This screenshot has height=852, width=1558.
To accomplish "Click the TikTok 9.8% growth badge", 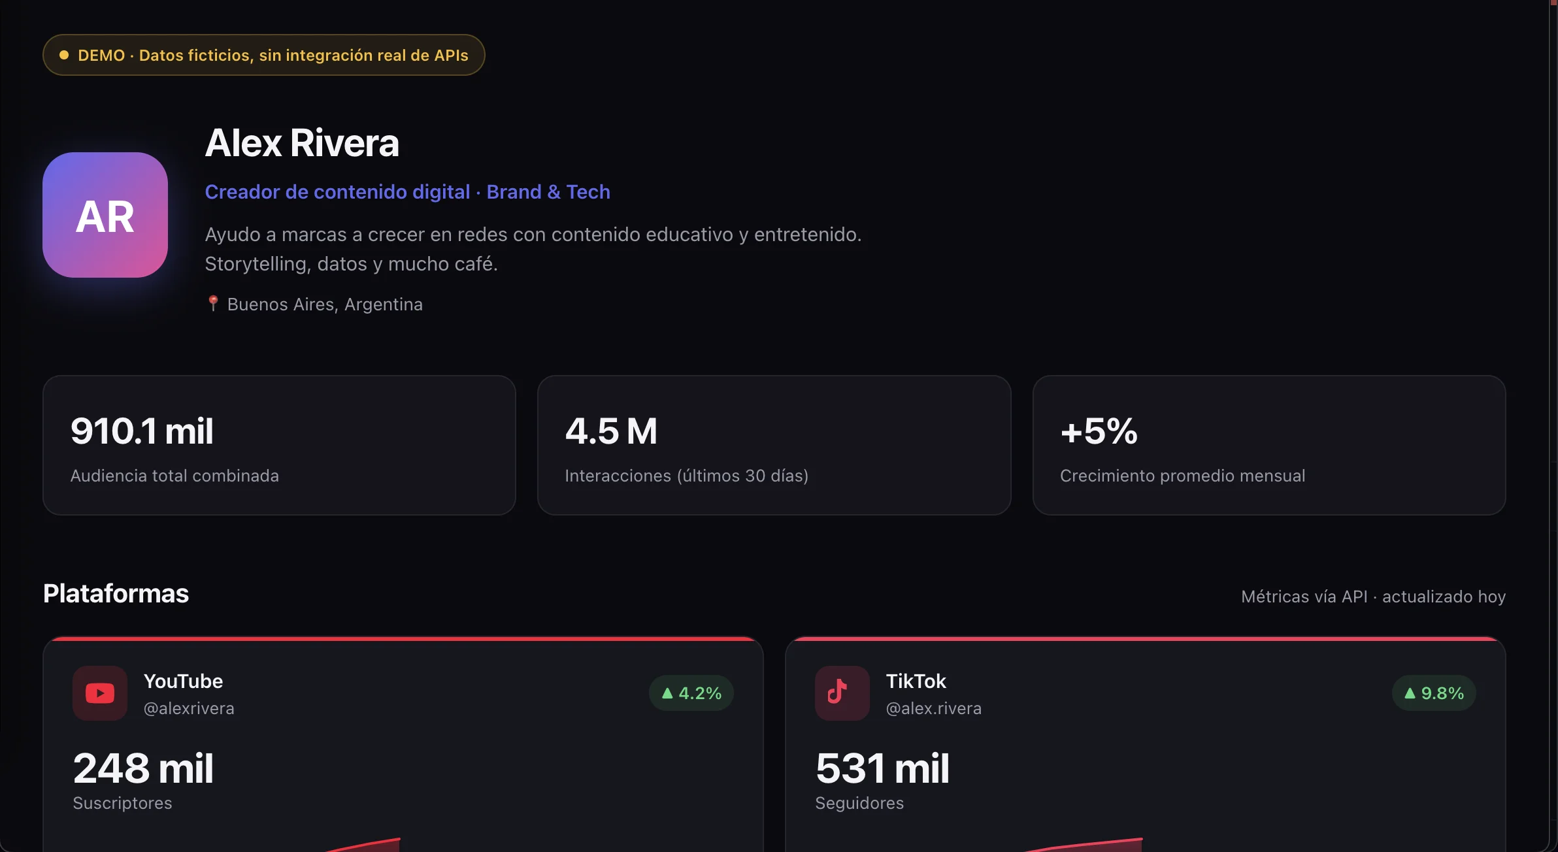I will point(1434,693).
